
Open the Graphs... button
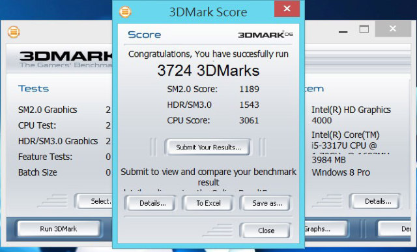coord(325,228)
